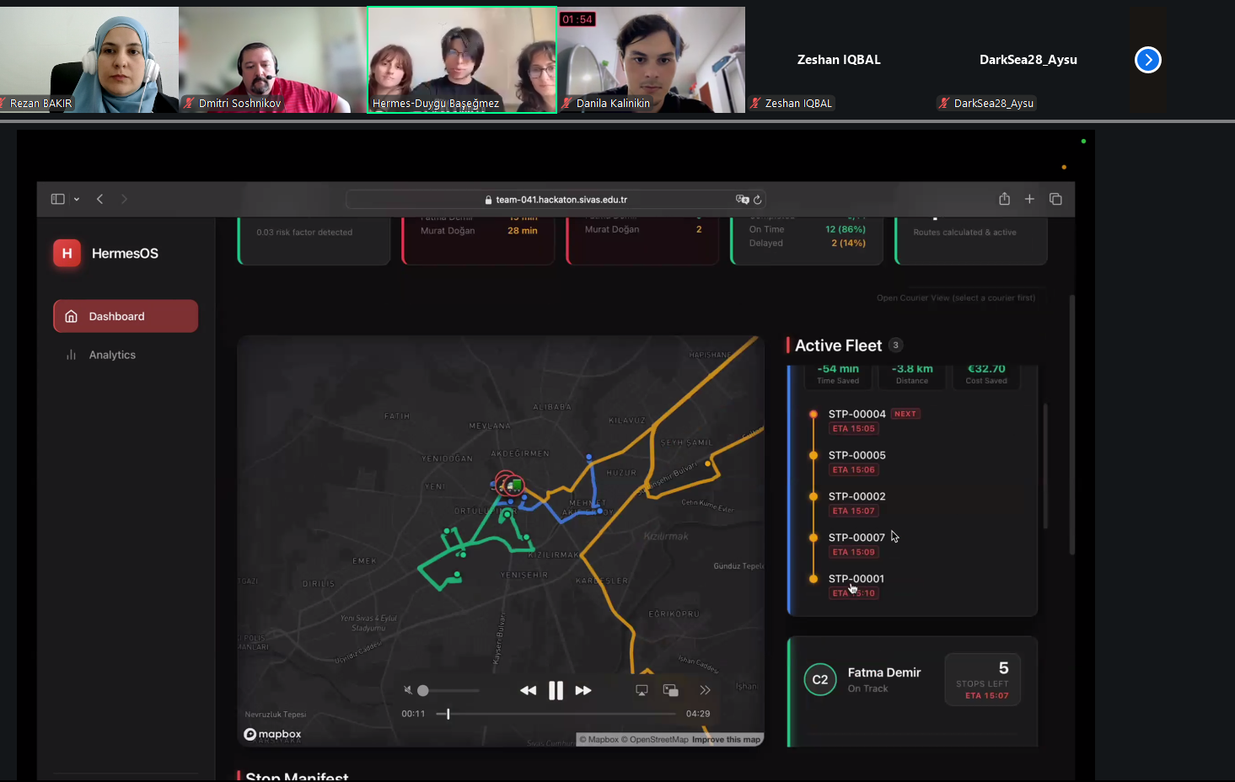Show tab overview icon in browser
Screen dimensions: 1235x782
1055,199
